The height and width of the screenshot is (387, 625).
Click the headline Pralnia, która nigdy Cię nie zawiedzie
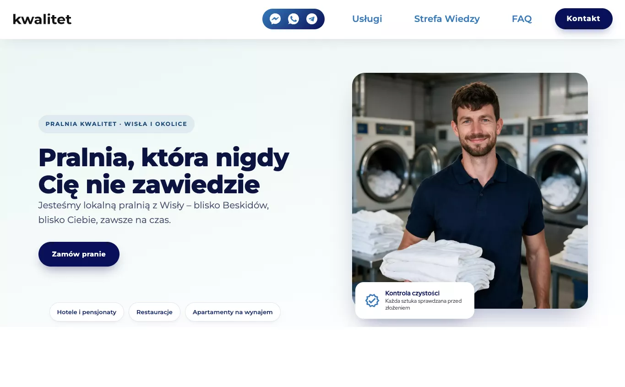click(x=163, y=171)
